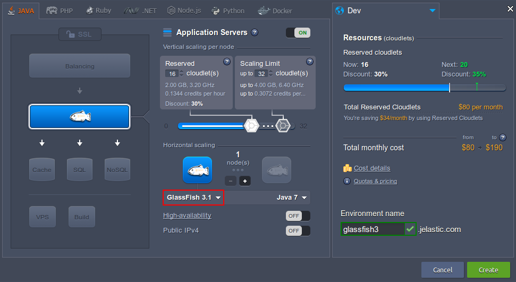
Task: Add a Build node
Action: point(82,217)
